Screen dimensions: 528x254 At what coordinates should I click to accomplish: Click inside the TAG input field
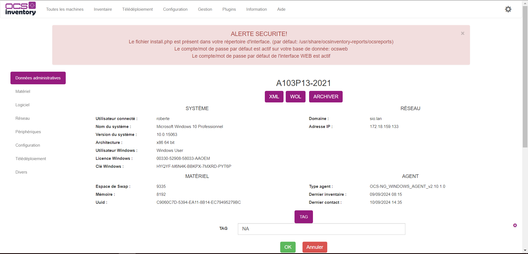click(321, 229)
